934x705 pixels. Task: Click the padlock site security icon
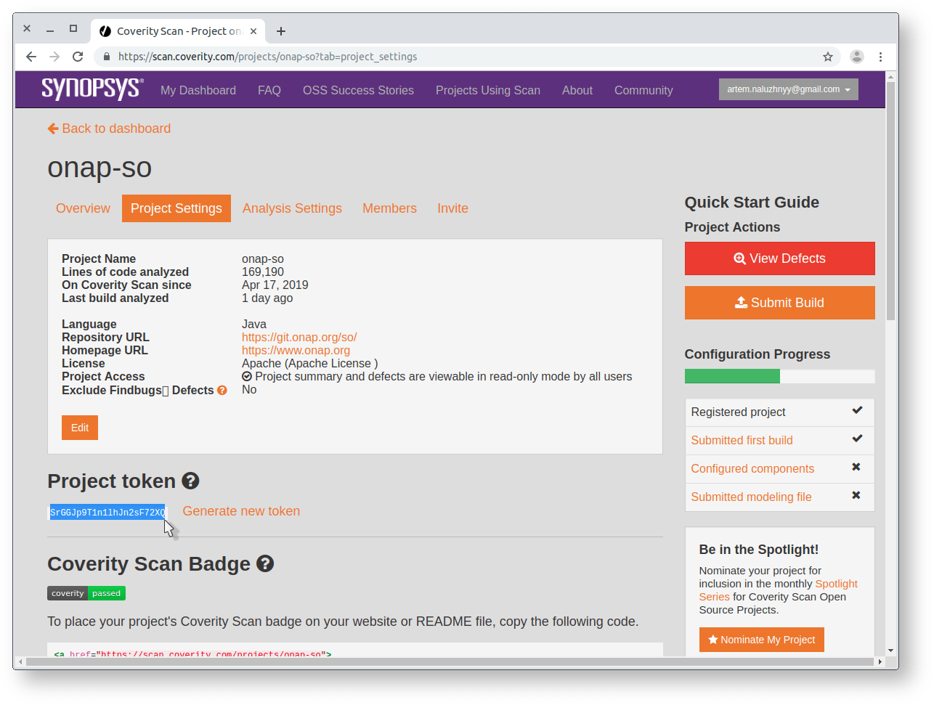107,57
